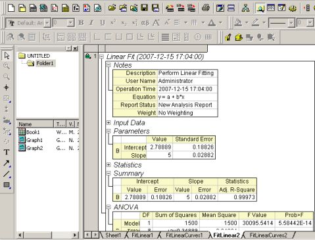Toggle Italic formatting

(91, 22)
